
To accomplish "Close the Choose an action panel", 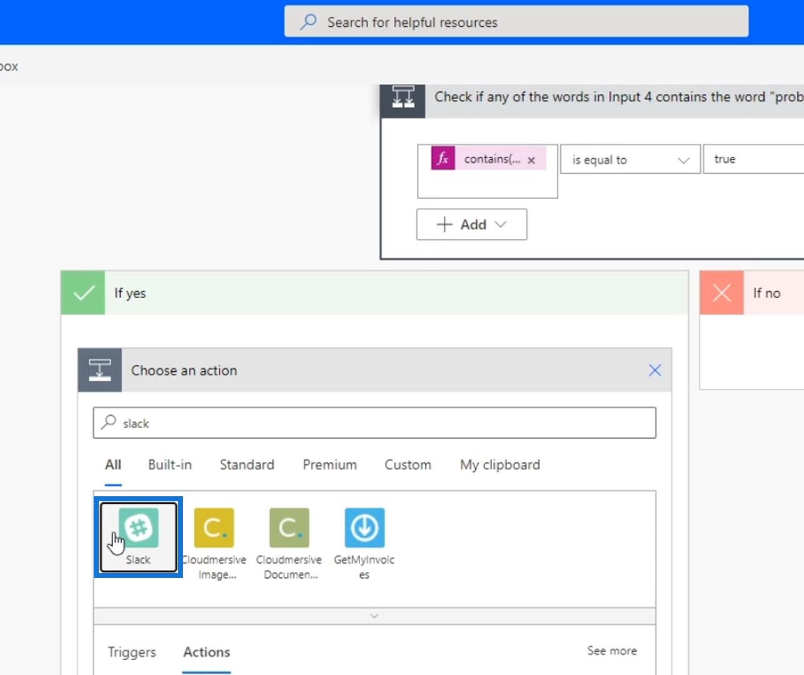I will (x=655, y=370).
